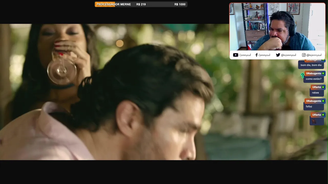Click 'PROCESSADOR MERNE' goal title
Image resolution: width=328 pixels, height=184 pixels.
click(x=114, y=4)
